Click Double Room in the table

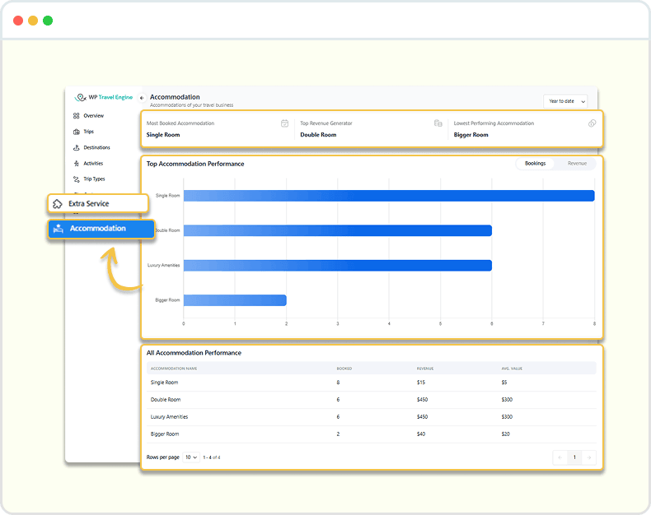click(166, 400)
